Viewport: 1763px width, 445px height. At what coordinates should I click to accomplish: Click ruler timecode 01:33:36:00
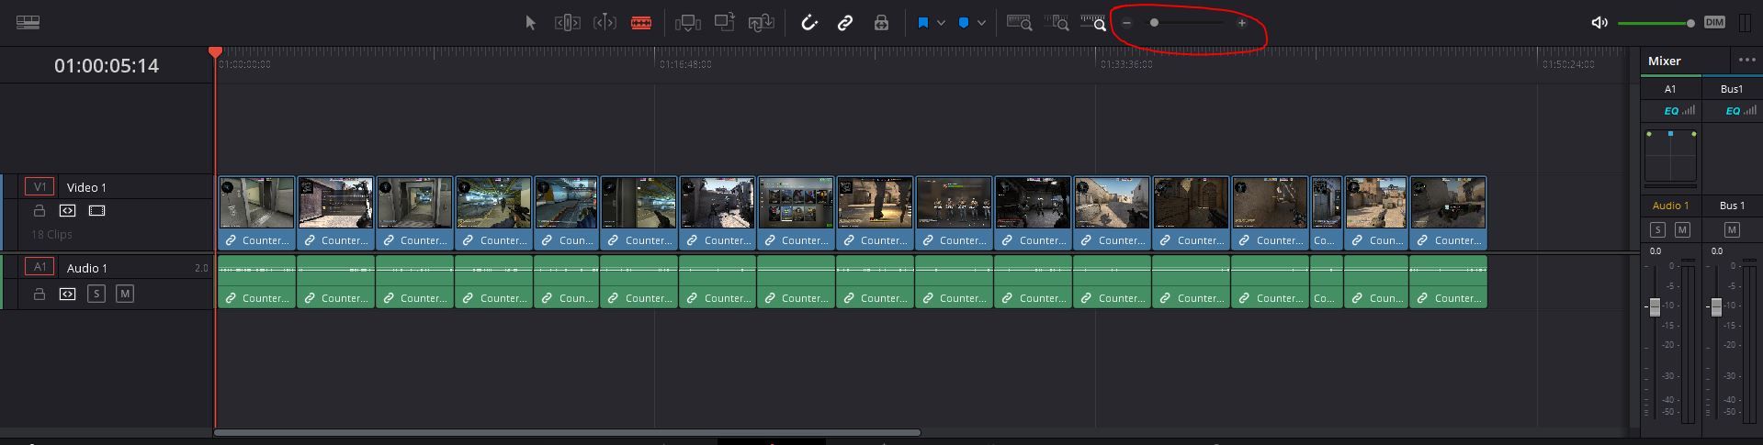point(1126,64)
